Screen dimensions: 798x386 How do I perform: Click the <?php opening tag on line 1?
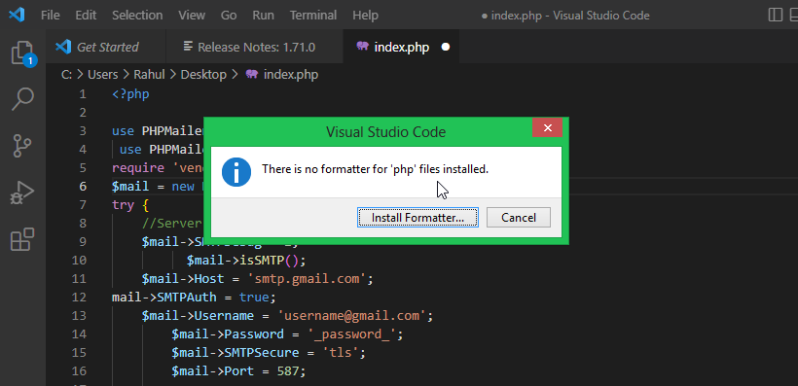(x=130, y=94)
